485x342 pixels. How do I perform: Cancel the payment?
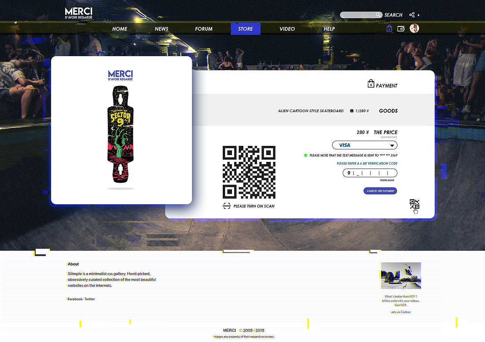[x=380, y=191]
